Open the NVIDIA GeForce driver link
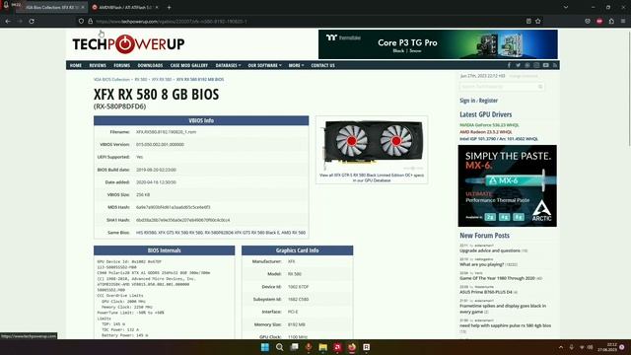The width and height of the screenshot is (631, 355). (489, 125)
